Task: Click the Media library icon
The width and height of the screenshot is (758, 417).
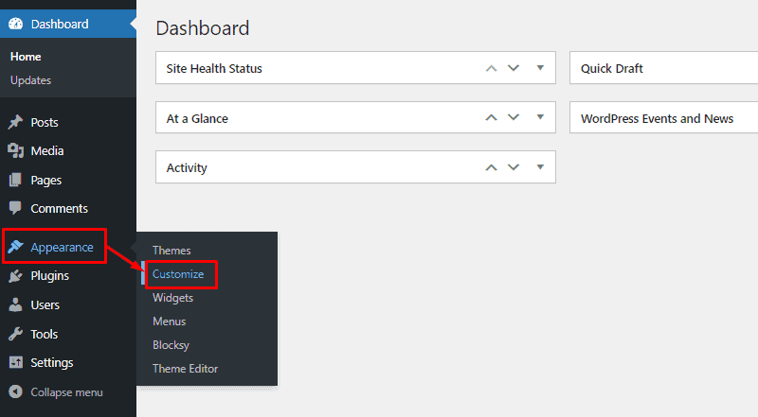Action: pyautogui.click(x=16, y=151)
